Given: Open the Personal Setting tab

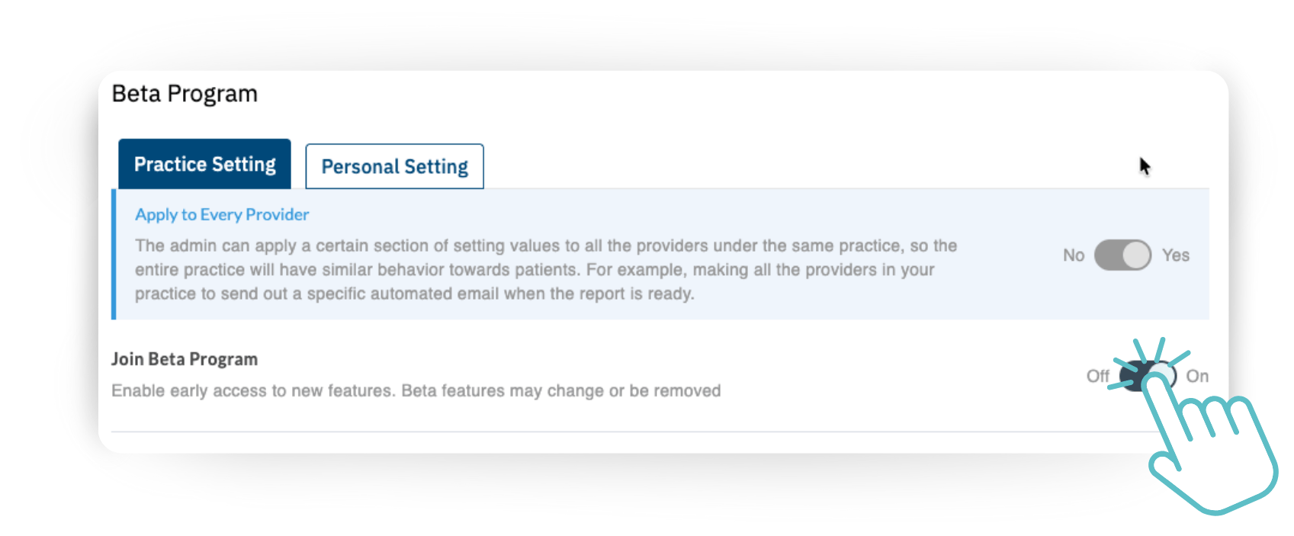Looking at the screenshot, I should pos(394,166).
